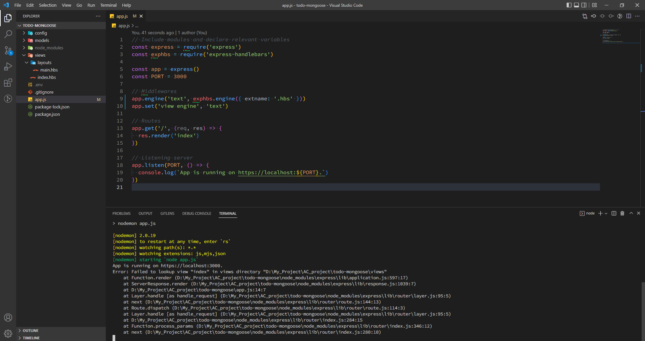Open the Help menu

tap(127, 5)
